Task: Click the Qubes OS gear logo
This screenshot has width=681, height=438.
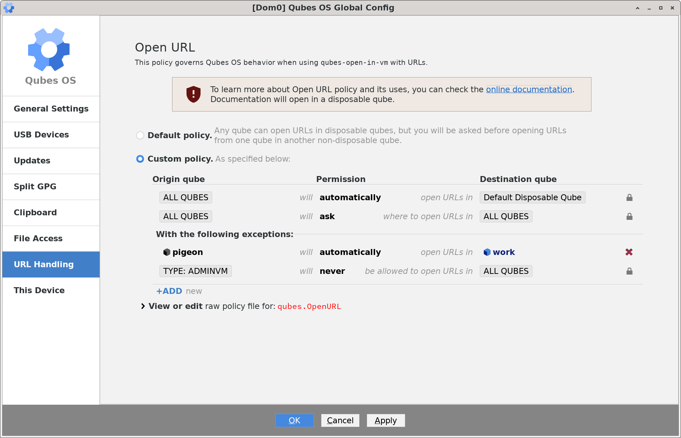Action: 49,49
